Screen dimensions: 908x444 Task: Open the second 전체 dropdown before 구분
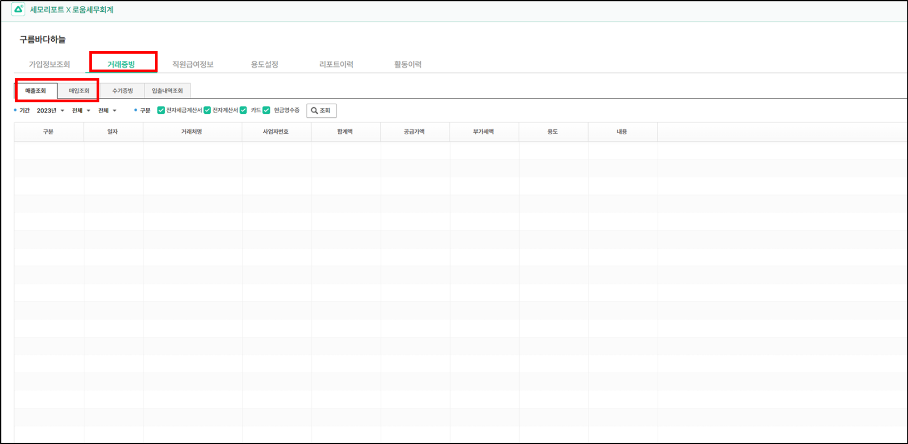[x=108, y=111]
